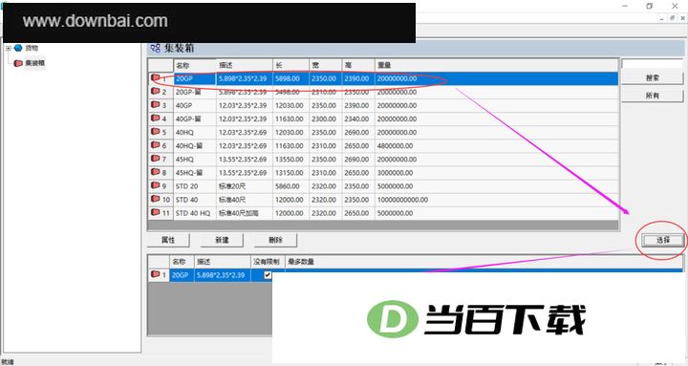Click the container icon beside 45HQ in row 7
This screenshot has width=688, height=366.
[156, 159]
